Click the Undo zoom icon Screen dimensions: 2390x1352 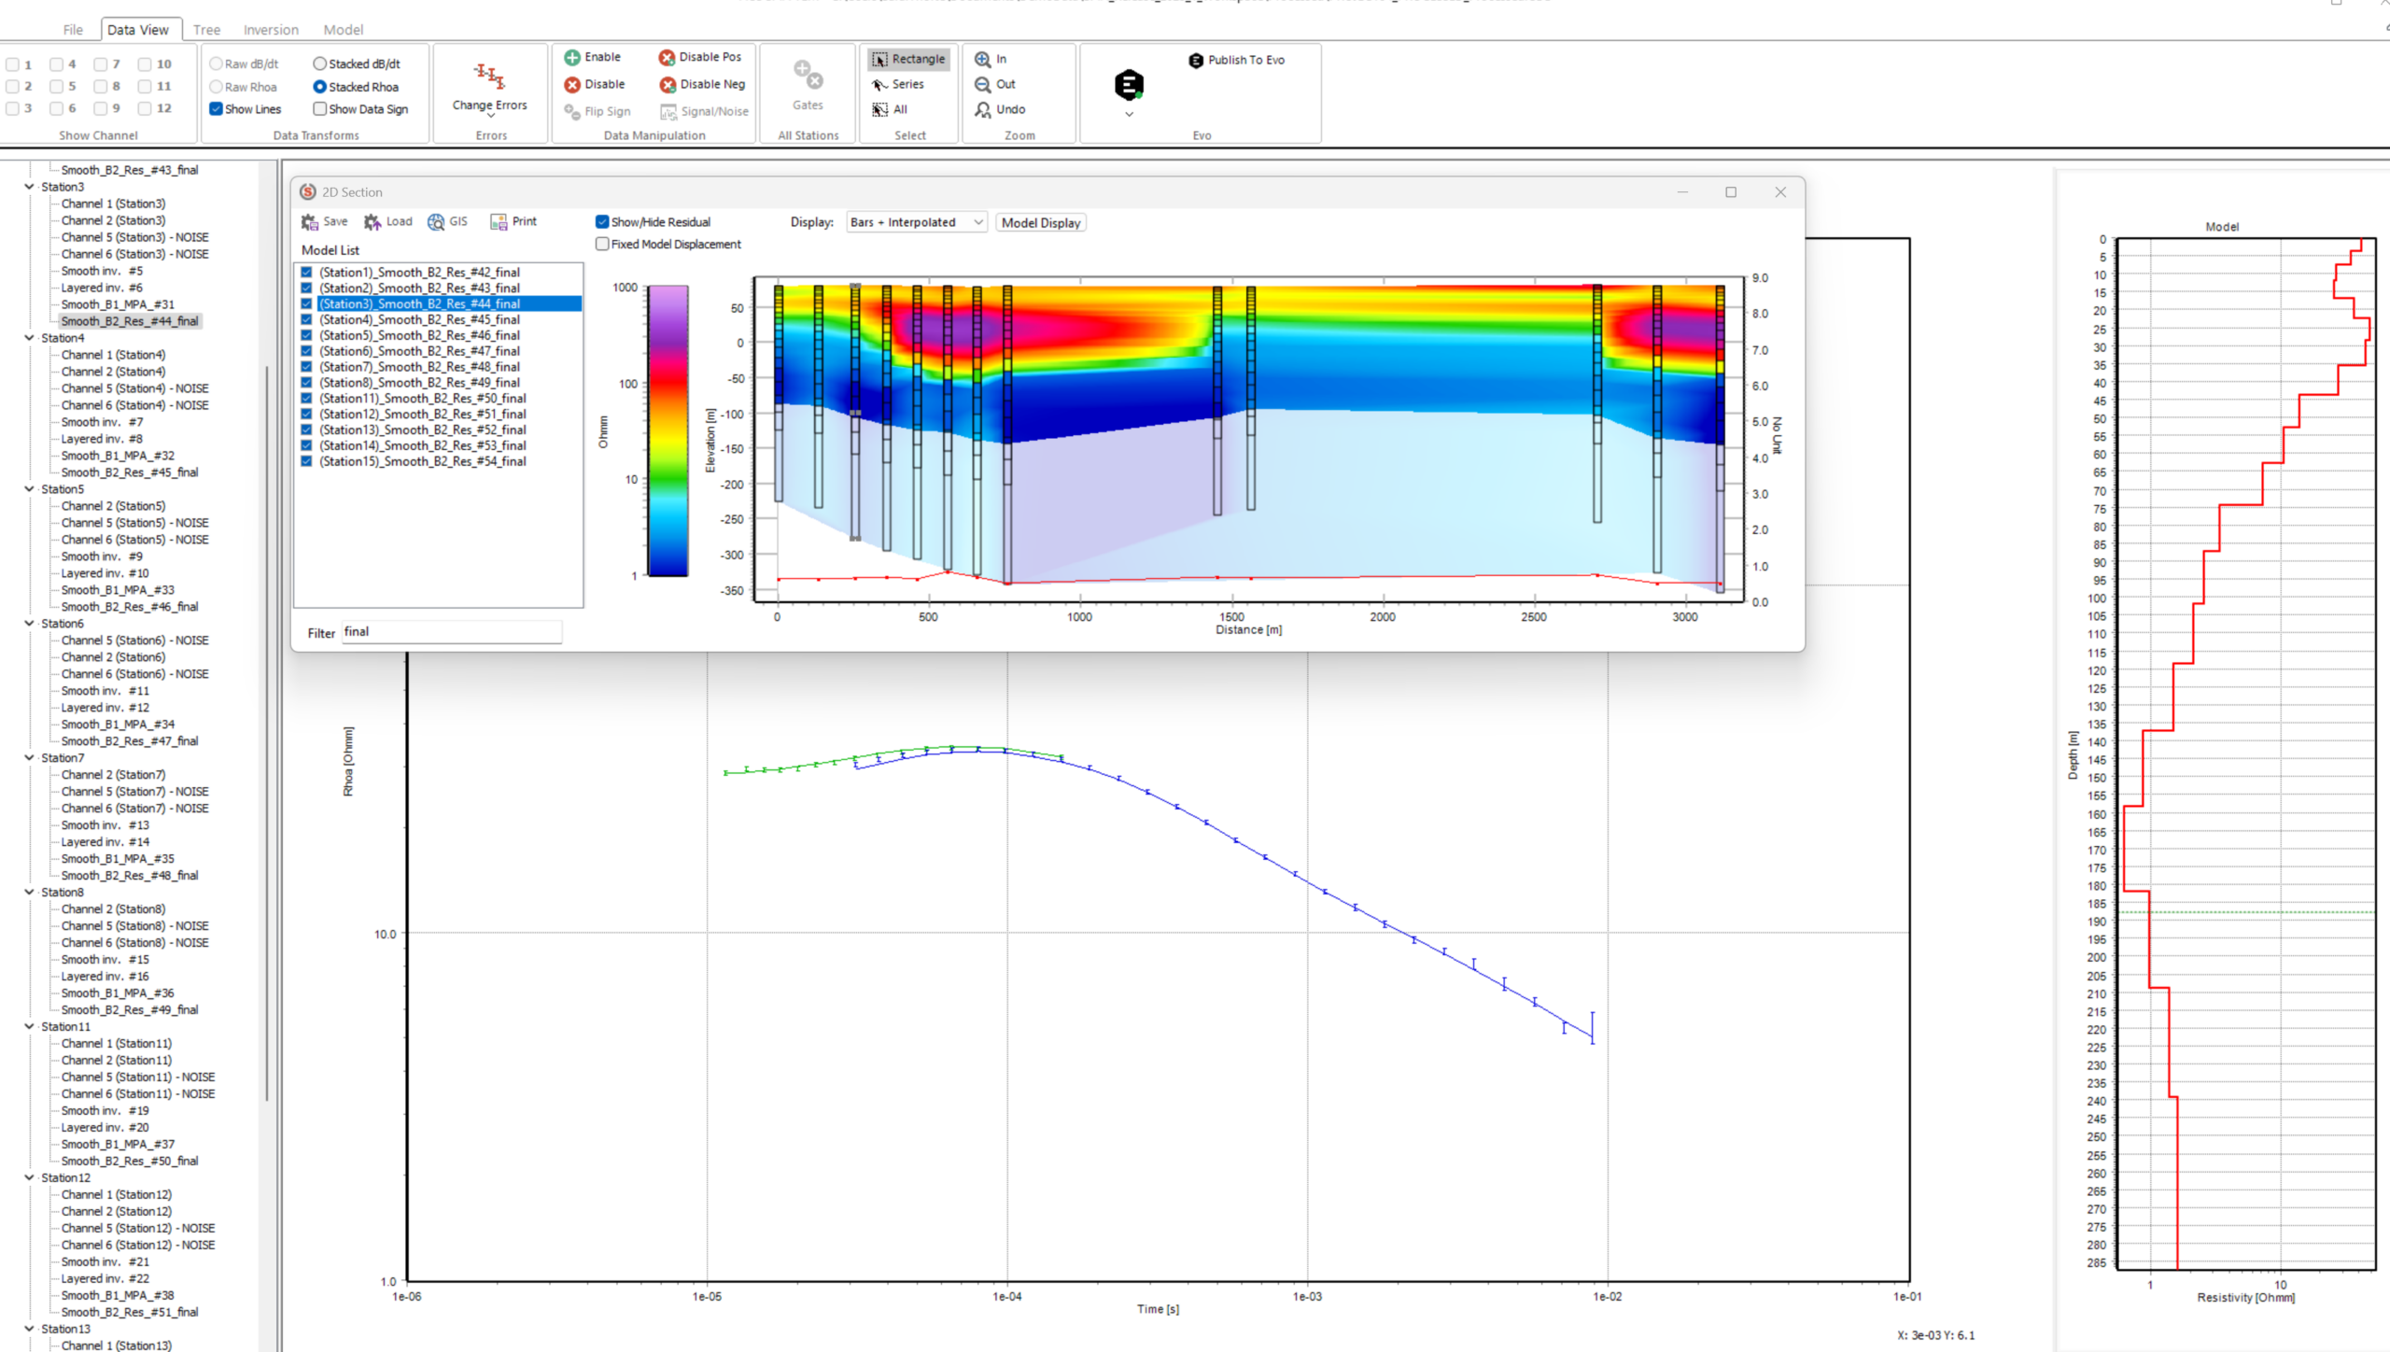[983, 109]
